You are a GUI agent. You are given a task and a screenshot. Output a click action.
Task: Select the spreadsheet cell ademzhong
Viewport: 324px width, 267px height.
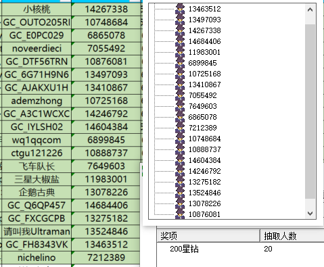point(37,101)
